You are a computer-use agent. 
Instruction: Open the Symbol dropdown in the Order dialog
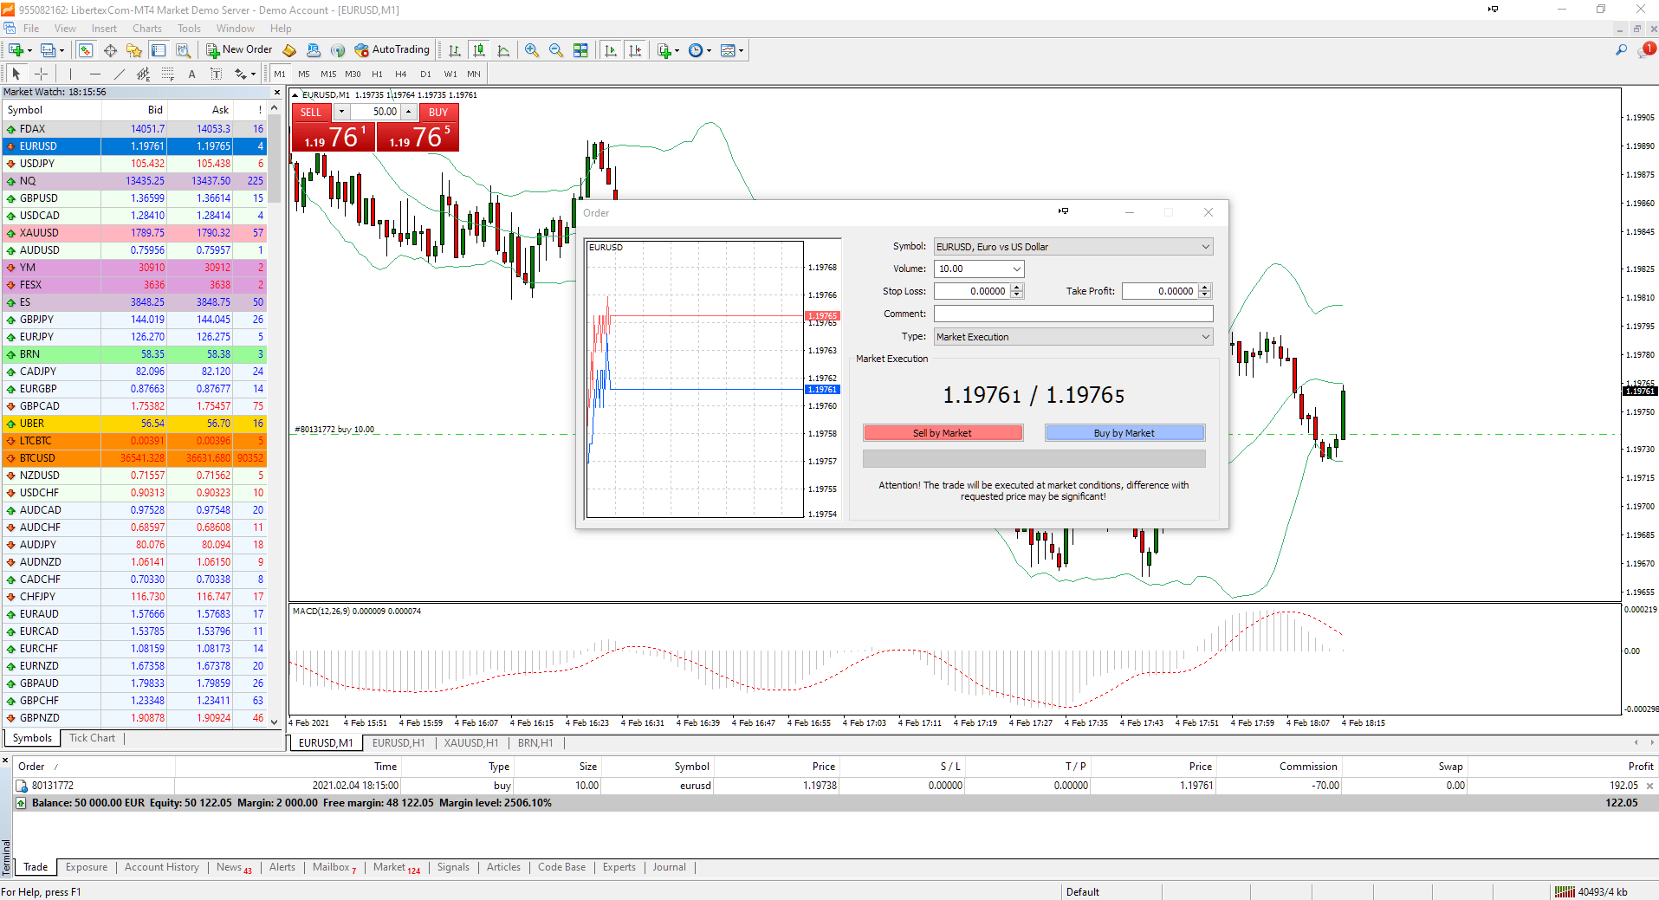[1205, 246]
